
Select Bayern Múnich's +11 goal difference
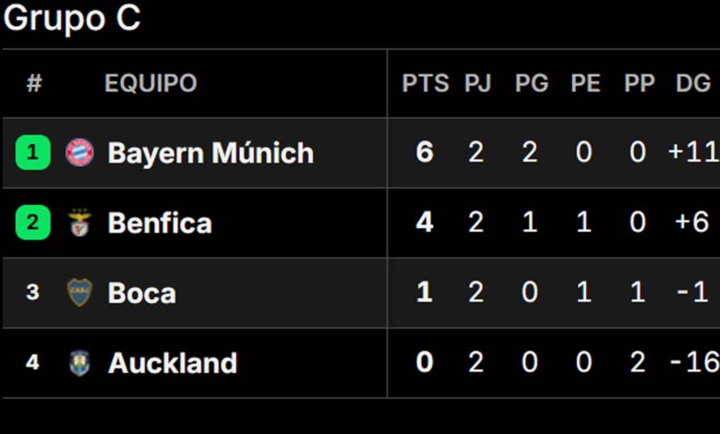[694, 152]
